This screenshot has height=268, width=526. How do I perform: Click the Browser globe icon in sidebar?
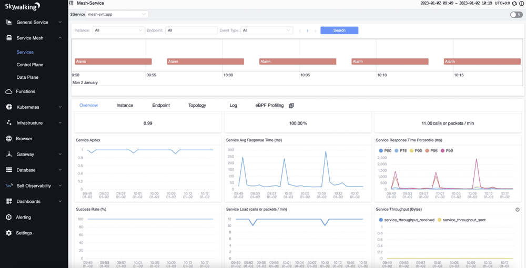coord(9,139)
